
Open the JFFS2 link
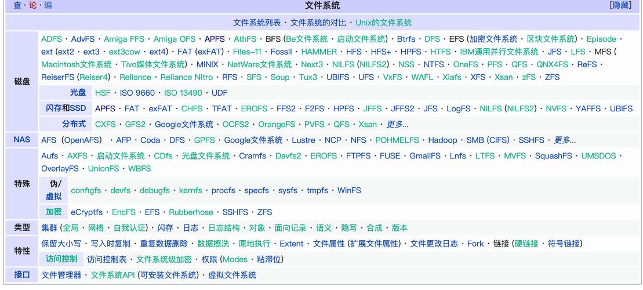click(402, 108)
